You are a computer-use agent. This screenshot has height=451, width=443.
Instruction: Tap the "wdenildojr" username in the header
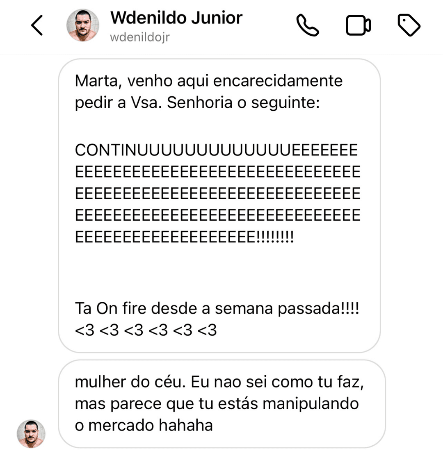[140, 37]
